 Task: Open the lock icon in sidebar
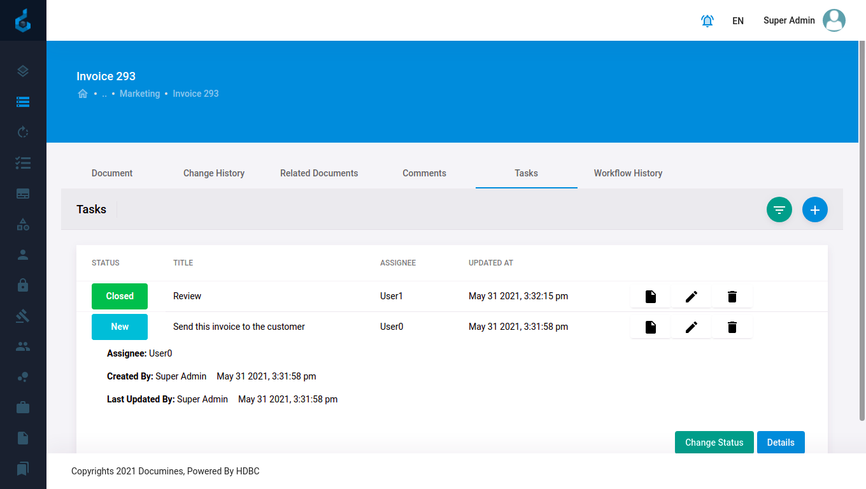23,285
